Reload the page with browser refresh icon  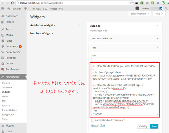(12, 3)
